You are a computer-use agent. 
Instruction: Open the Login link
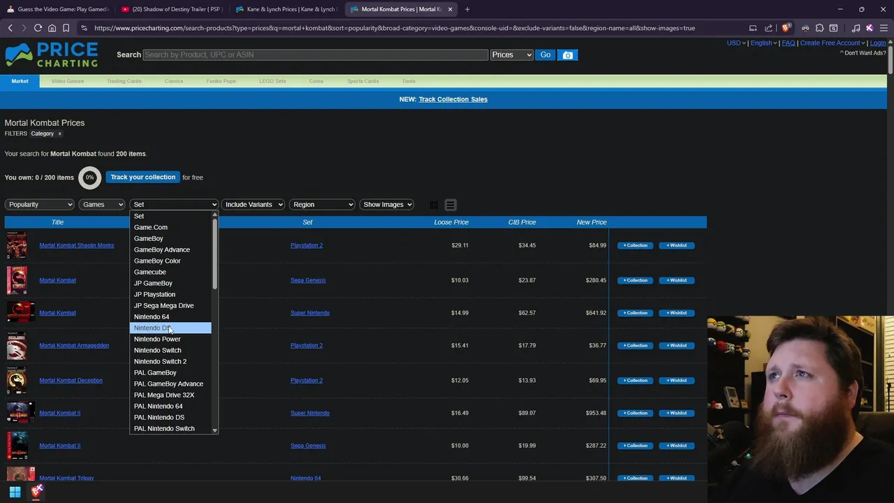[878, 43]
